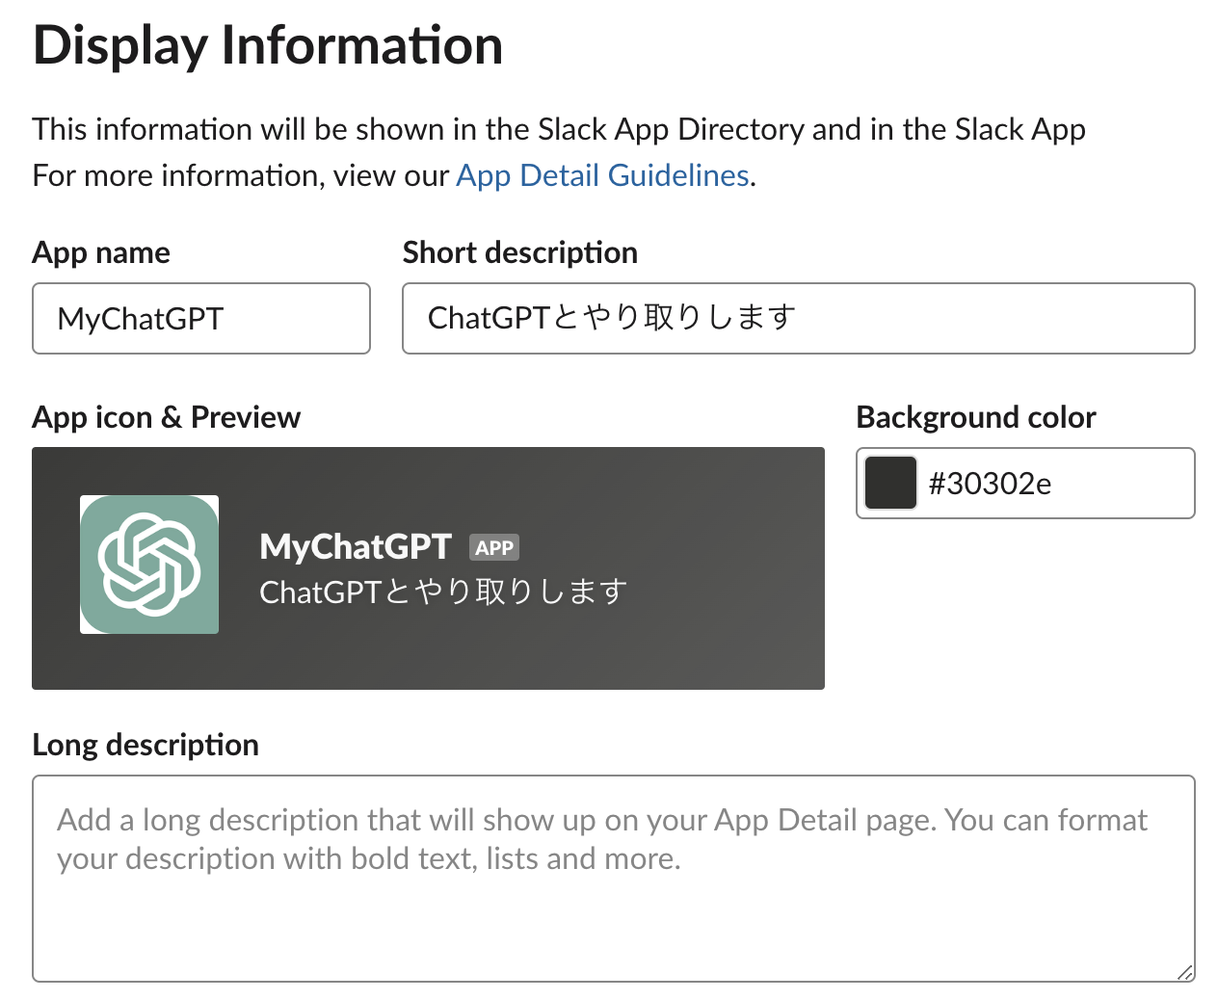This screenshot has height=1000, width=1218.
Task: Open the App Detail Guidelines link
Action: [x=602, y=175]
